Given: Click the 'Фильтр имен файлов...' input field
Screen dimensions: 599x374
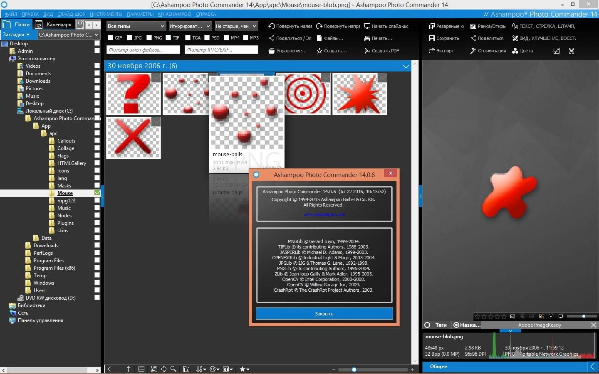Looking at the screenshot, I should coord(143,50).
